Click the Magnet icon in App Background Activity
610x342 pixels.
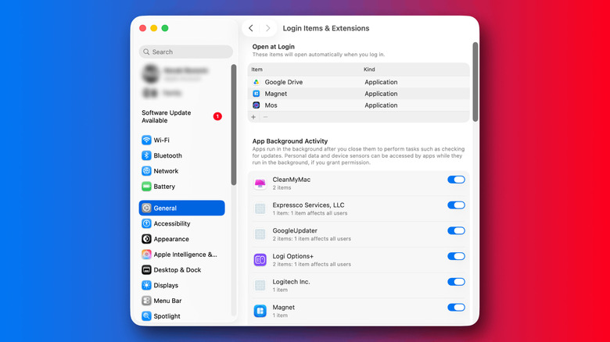click(260, 311)
